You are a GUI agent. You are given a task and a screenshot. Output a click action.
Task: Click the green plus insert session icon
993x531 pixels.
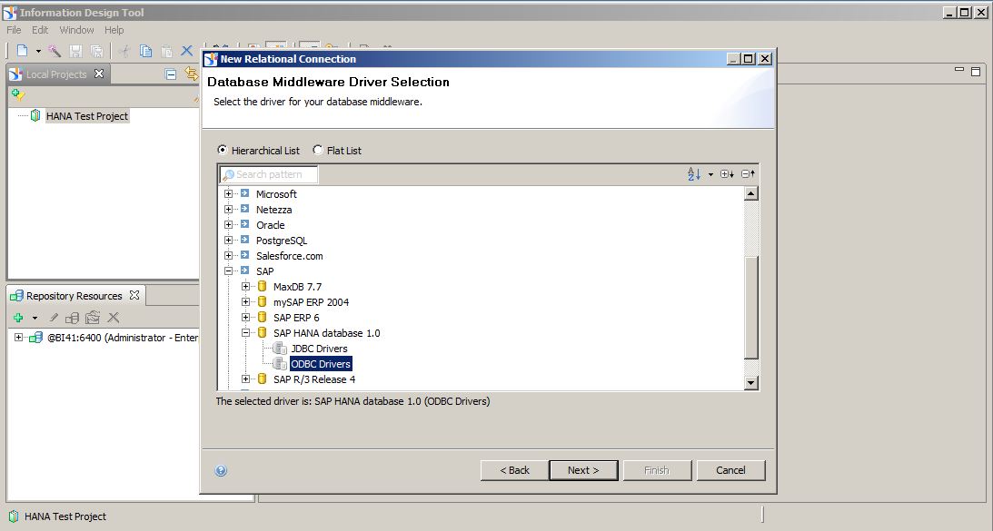pyautogui.click(x=18, y=318)
